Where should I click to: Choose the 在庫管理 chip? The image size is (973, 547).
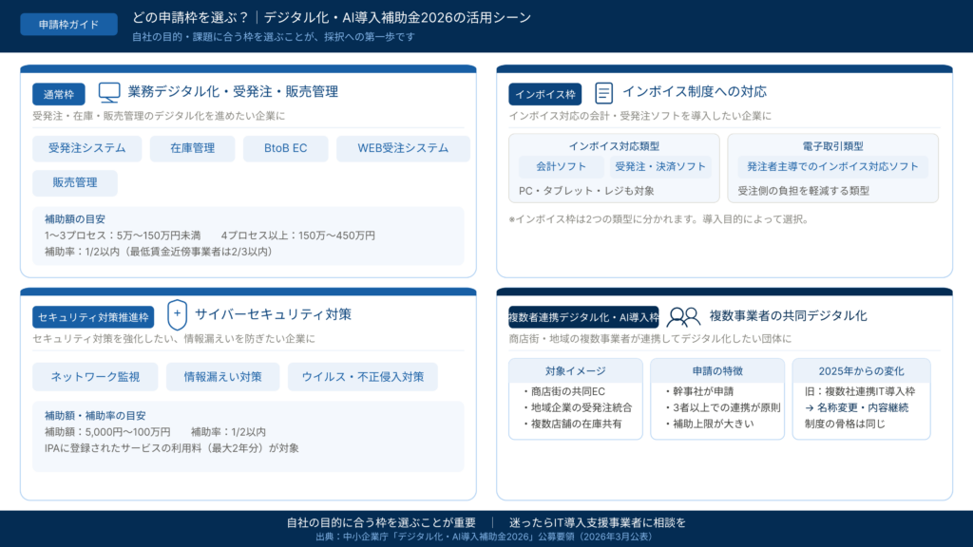coord(192,148)
